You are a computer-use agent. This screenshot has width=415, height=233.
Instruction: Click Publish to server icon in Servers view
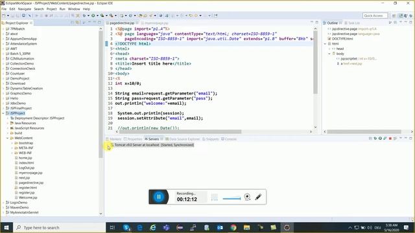click(x=395, y=139)
